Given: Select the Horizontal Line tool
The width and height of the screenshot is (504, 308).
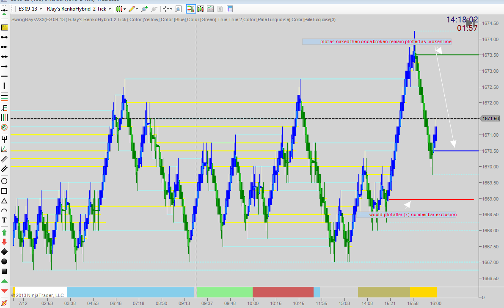Looking at the screenshot, I should [4, 76].
